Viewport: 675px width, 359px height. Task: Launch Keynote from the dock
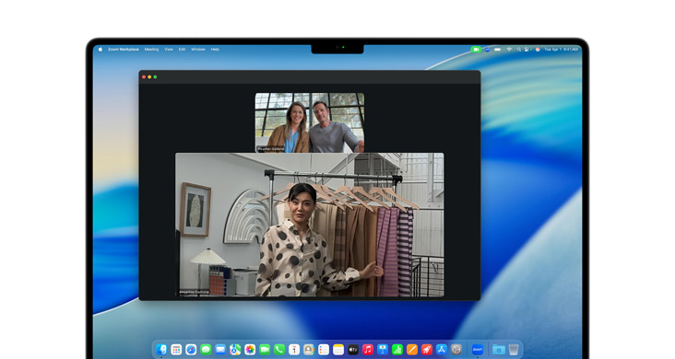click(383, 350)
